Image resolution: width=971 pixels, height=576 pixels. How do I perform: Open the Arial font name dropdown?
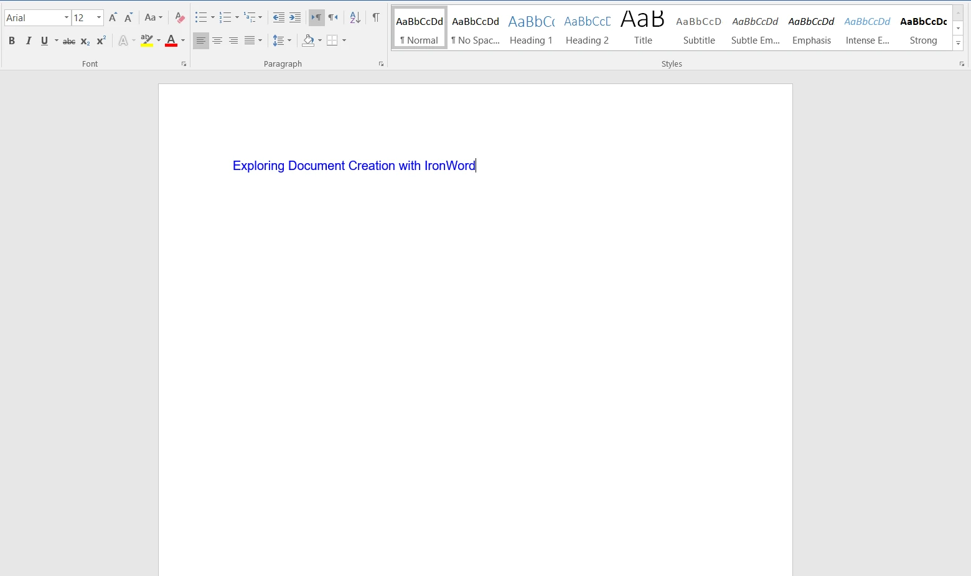point(66,18)
